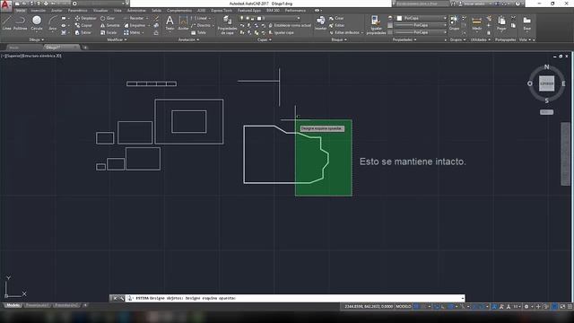This screenshot has width=574, height=323.
Task: Click Igualar capa button
Action: pos(281,32)
